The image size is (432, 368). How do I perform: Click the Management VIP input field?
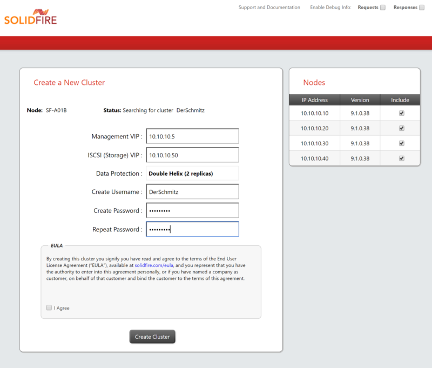192,136
